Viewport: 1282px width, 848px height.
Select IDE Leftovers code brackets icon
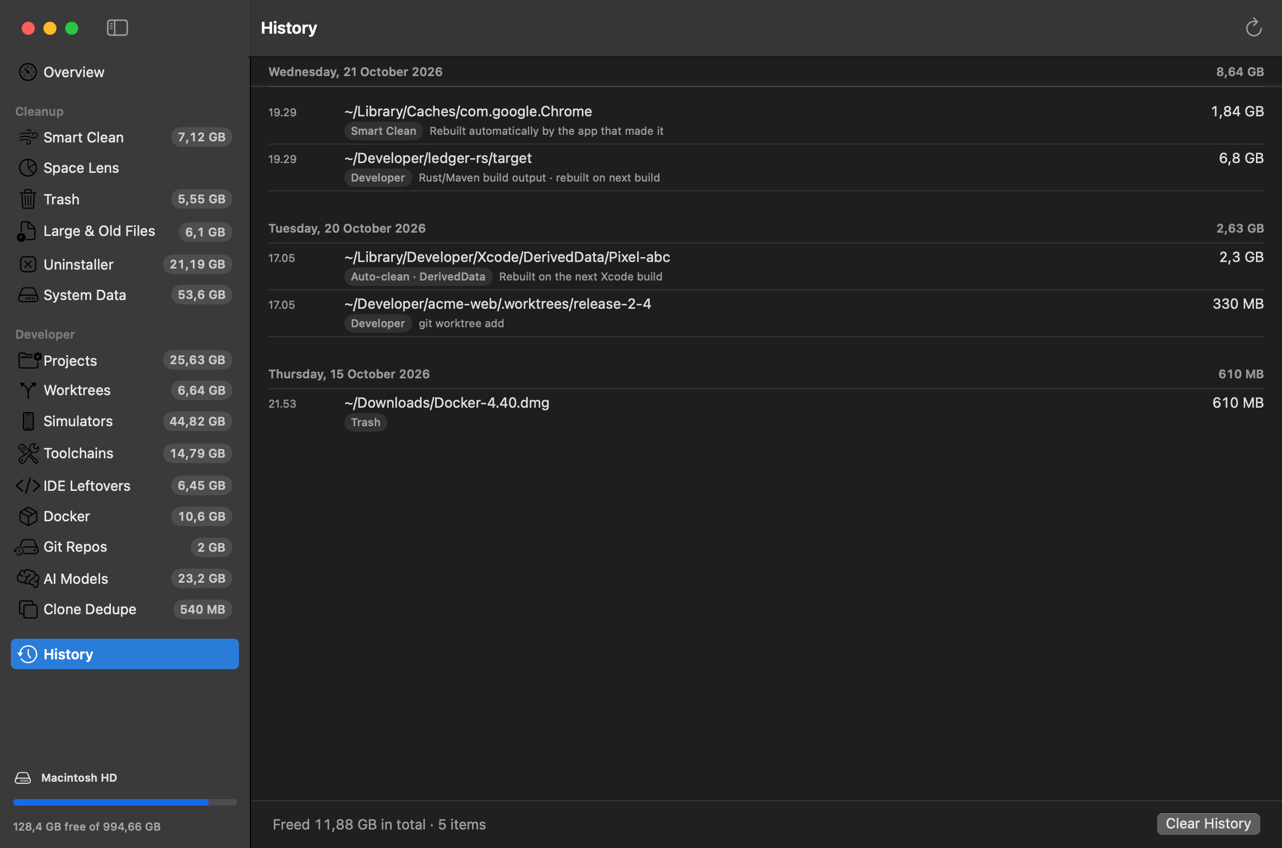pyautogui.click(x=28, y=485)
